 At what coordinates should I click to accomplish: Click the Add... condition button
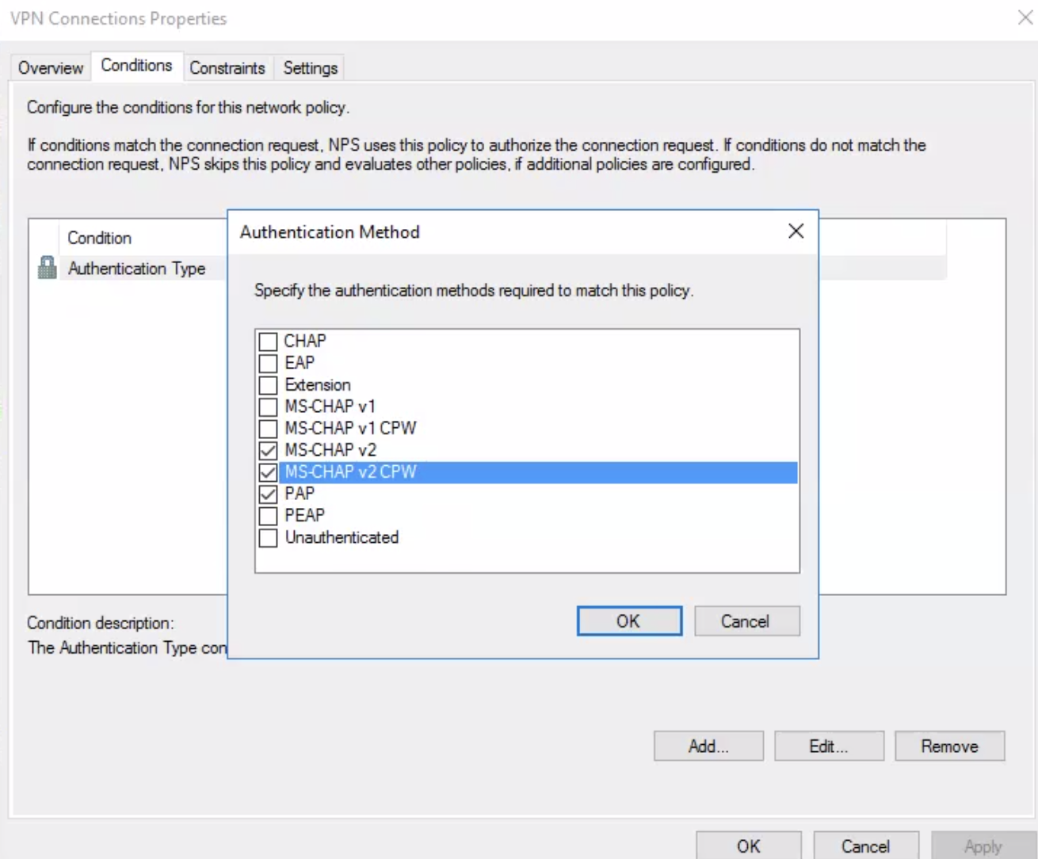[x=708, y=746]
